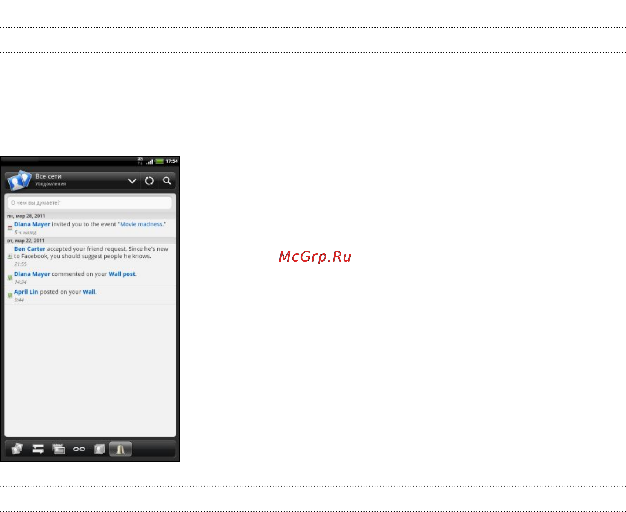Screen dimensions: 626x512
Task: Tap the 17:54 clock in status bar
Action: [172, 161]
